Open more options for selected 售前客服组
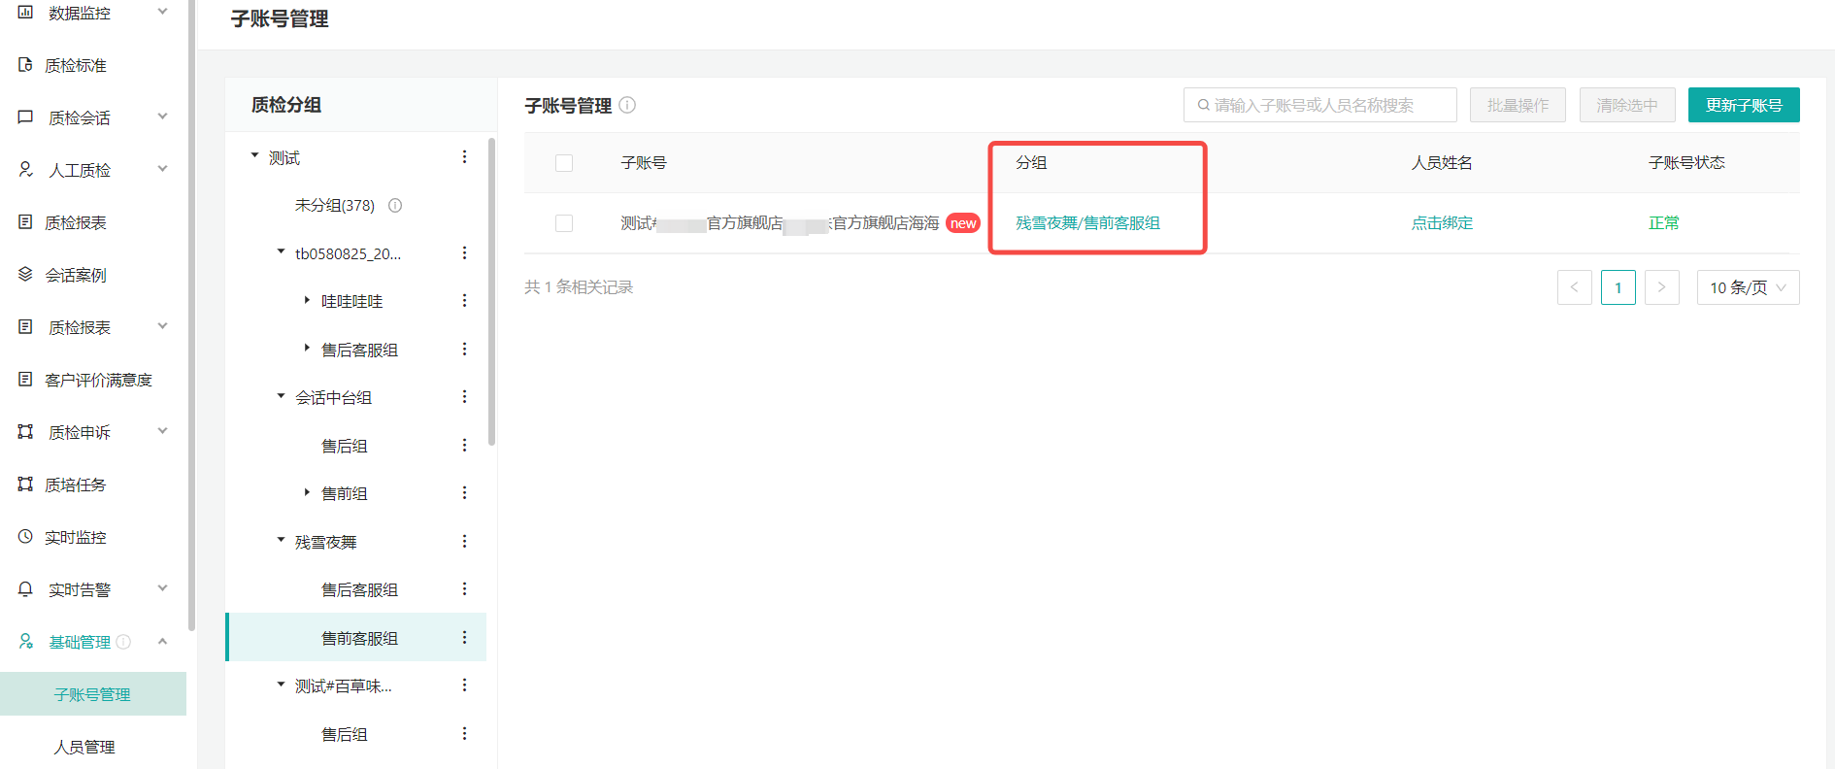1835x769 pixels. (464, 638)
